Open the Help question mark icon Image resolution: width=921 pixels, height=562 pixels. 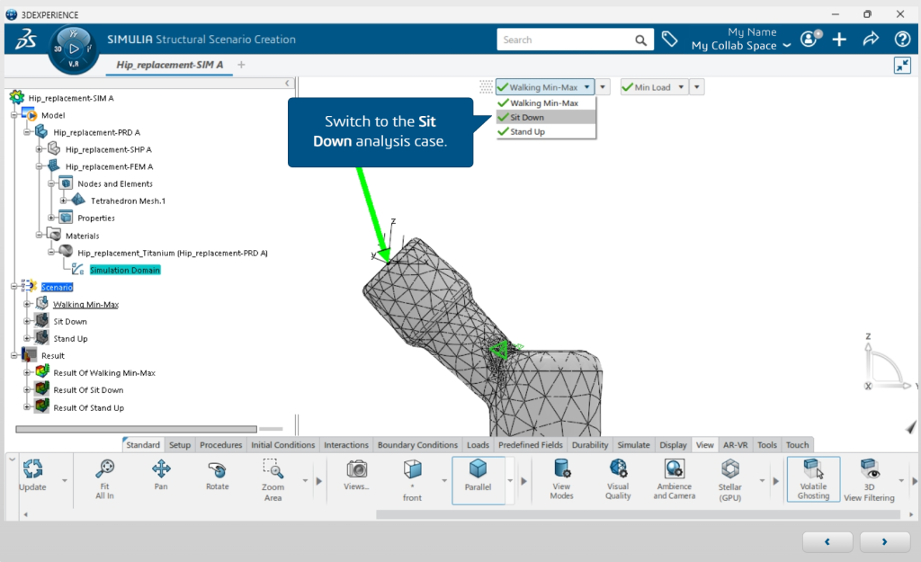click(x=902, y=40)
